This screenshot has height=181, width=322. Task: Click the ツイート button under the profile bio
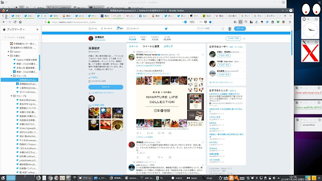[106, 87]
